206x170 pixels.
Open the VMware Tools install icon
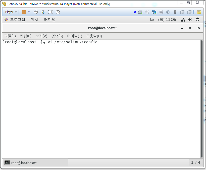tap(43, 12)
